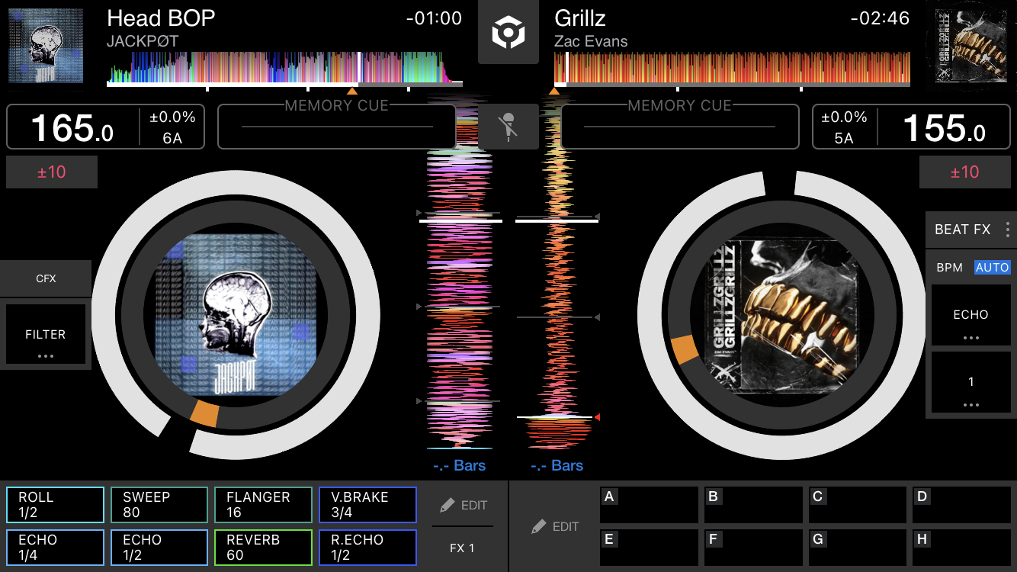Enable the REVERB 60 pad effect
The image size is (1017, 572).
(x=263, y=547)
